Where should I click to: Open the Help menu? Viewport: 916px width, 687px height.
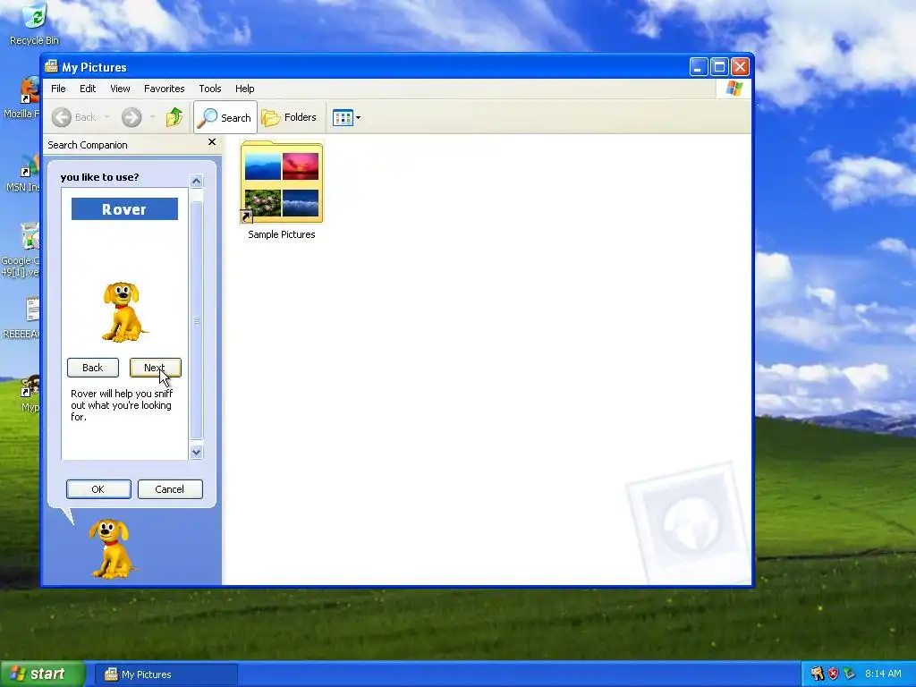point(245,89)
